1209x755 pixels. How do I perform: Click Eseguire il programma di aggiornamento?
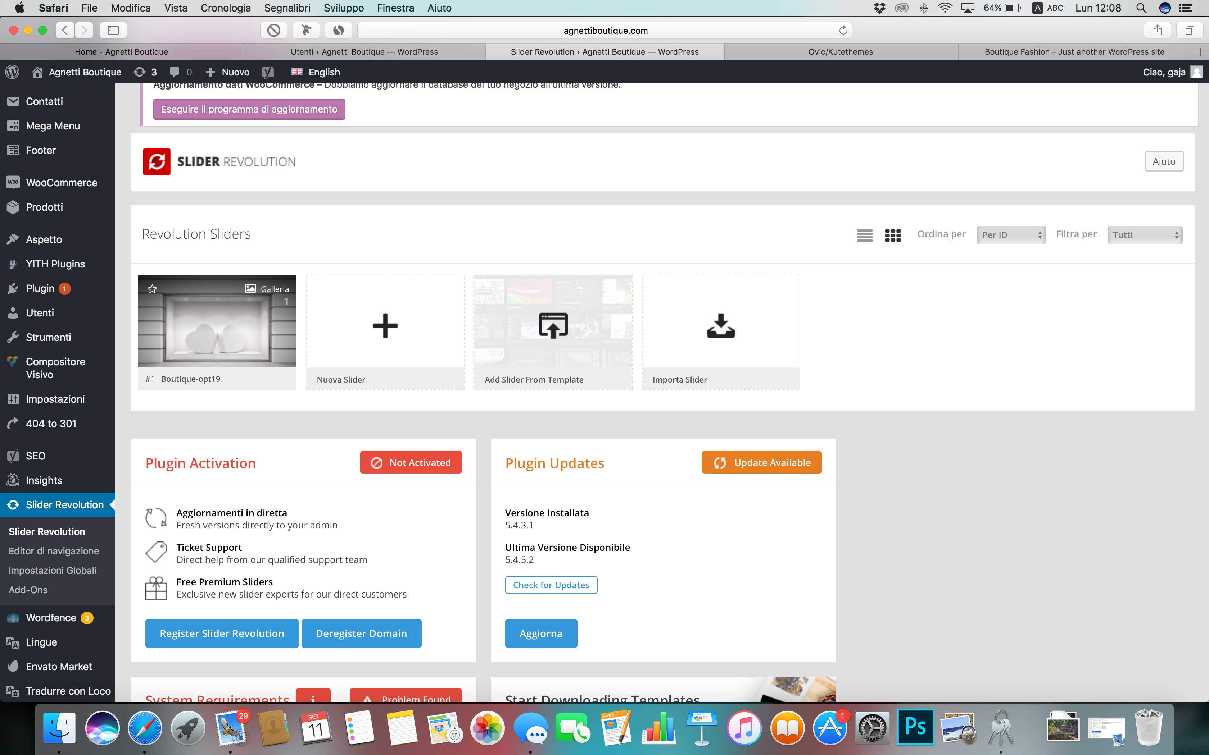[x=249, y=109]
